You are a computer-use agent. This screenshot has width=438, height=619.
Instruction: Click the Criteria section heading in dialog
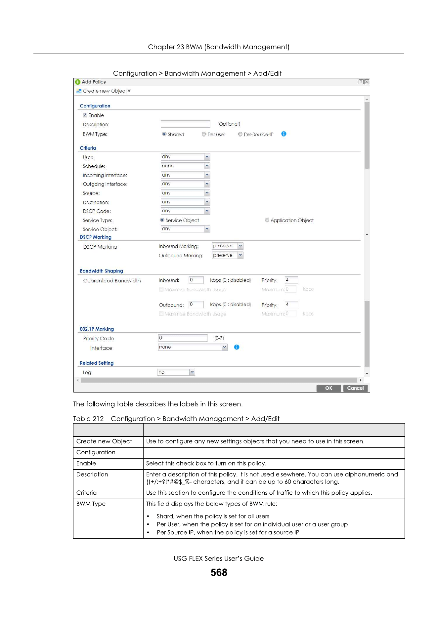click(88, 148)
